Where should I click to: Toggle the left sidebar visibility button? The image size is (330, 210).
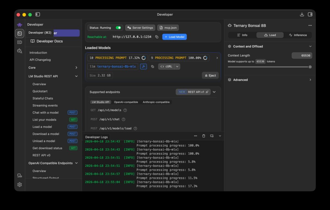38,14
